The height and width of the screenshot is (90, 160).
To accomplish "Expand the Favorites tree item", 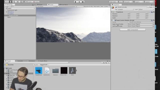I will pyautogui.click(x=5, y=65).
